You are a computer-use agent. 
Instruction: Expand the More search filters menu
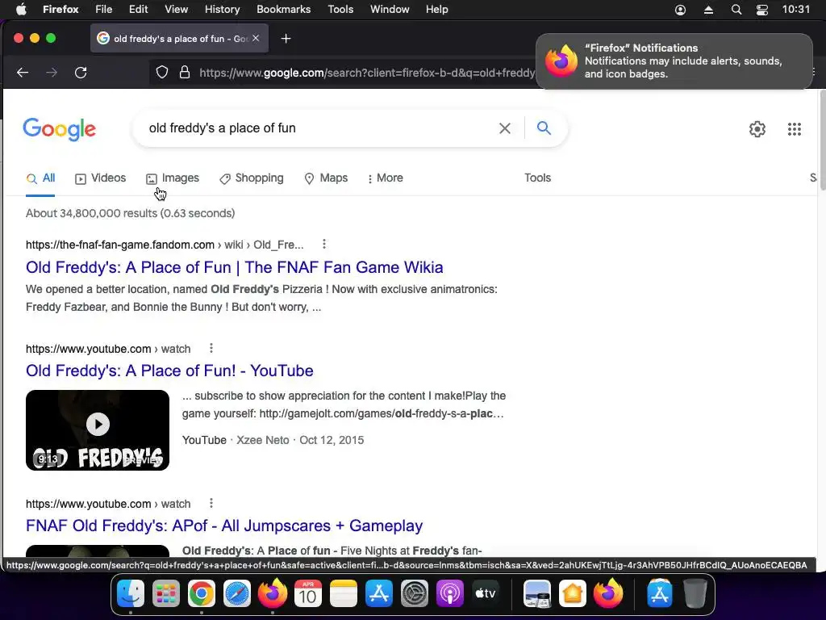coord(385,178)
